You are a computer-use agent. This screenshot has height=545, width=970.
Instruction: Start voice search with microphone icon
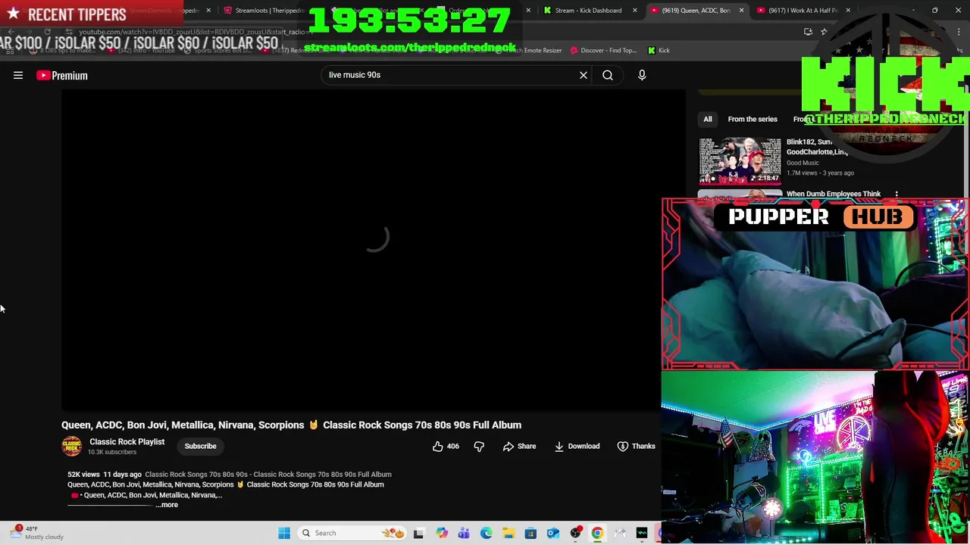pyautogui.click(x=642, y=75)
